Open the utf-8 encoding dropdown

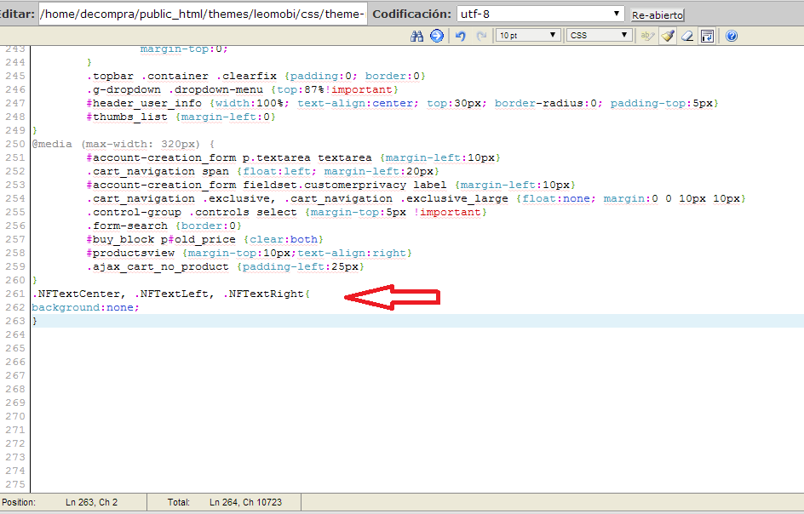click(541, 14)
